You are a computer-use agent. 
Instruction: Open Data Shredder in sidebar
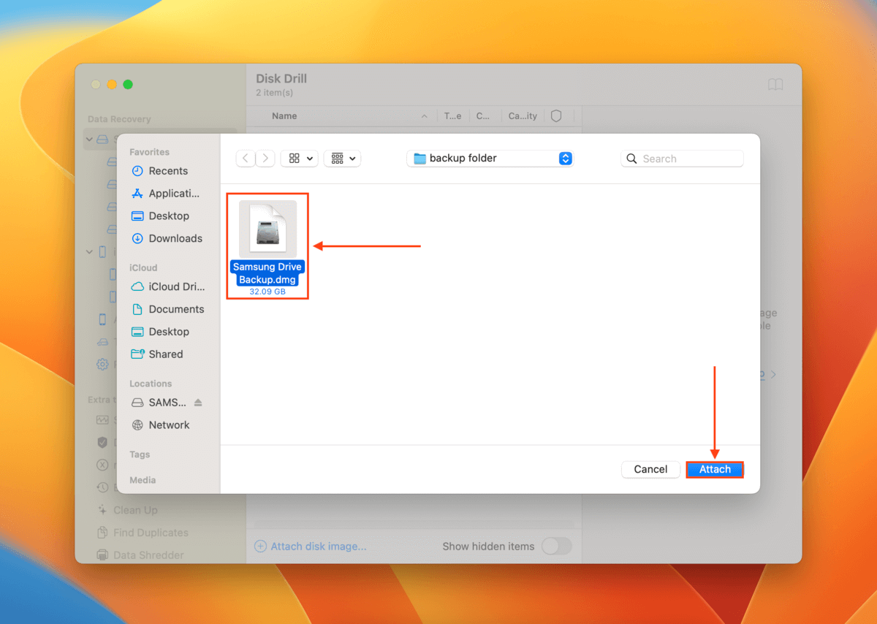pyautogui.click(x=148, y=555)
